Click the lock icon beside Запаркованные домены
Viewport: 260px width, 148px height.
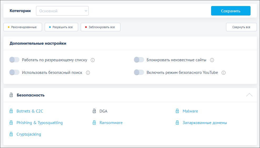177,123
